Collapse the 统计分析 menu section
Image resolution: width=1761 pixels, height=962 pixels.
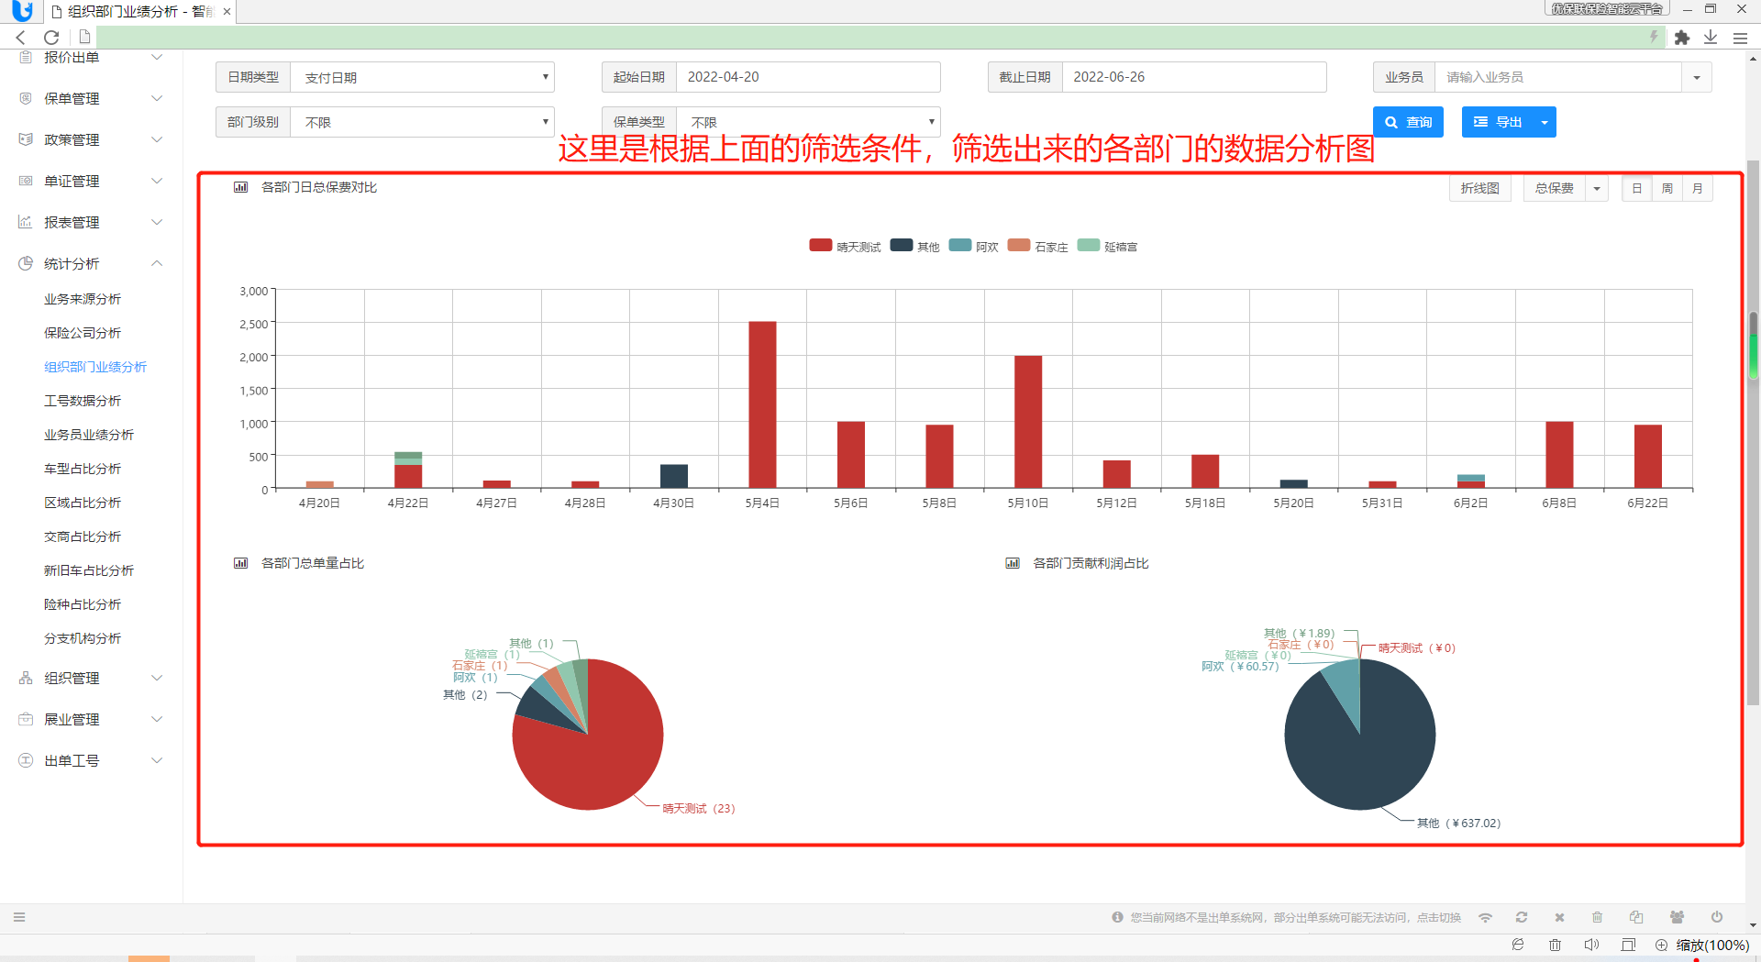(157, 263)
